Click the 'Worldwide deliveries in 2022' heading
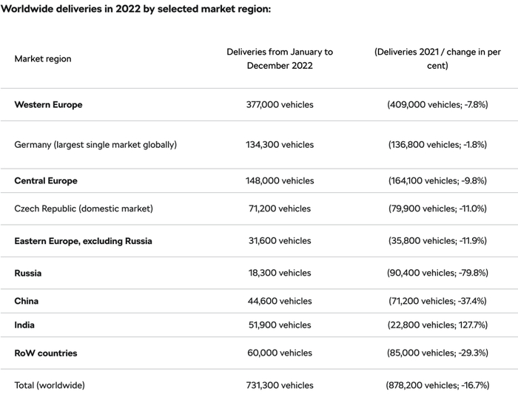 [135, 9]
